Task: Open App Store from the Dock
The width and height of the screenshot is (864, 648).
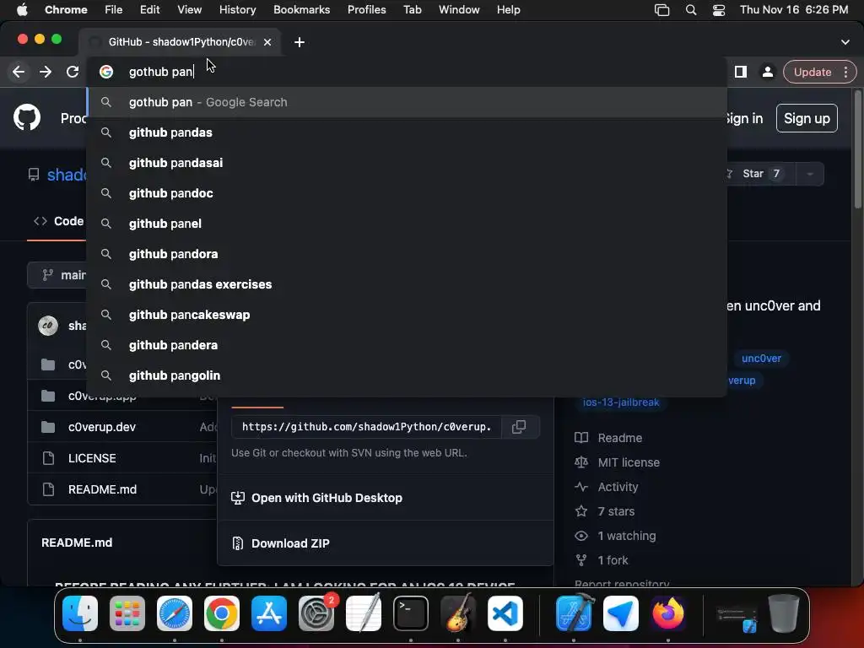Action: tap(269, 613)
